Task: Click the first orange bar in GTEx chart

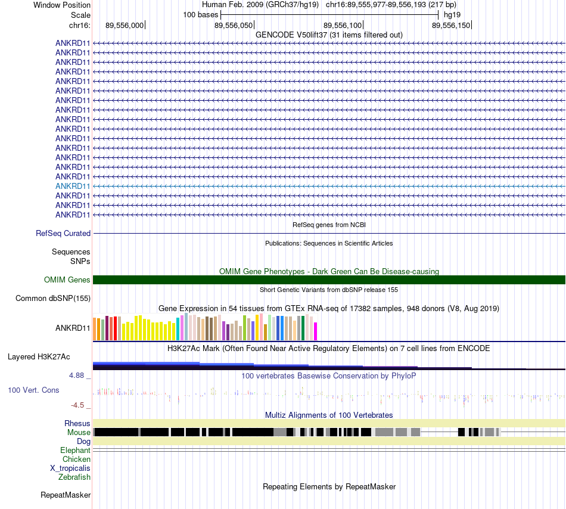Action: (x=95, y=329)
